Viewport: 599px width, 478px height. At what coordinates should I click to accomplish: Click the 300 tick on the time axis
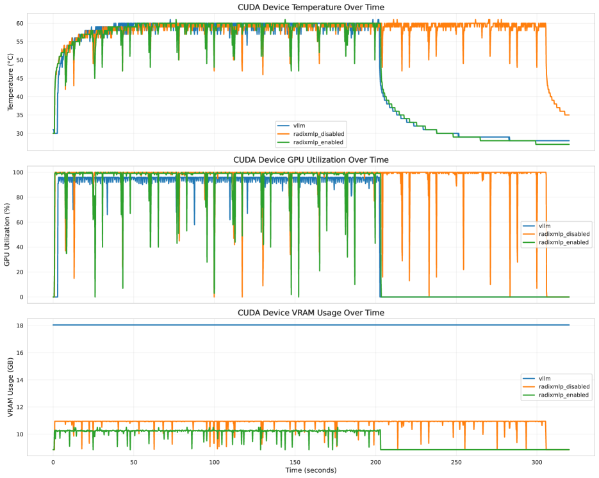tap(537, 462)
